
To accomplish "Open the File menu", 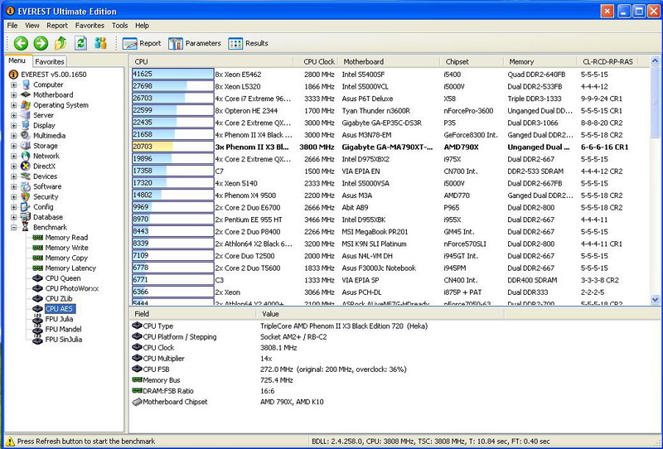I will pyautogui.click(x=12, y=26).
